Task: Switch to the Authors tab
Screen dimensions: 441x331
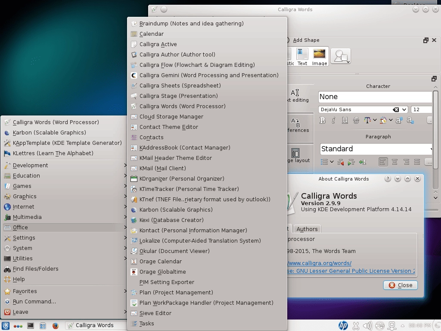Action: coord(307,229)
